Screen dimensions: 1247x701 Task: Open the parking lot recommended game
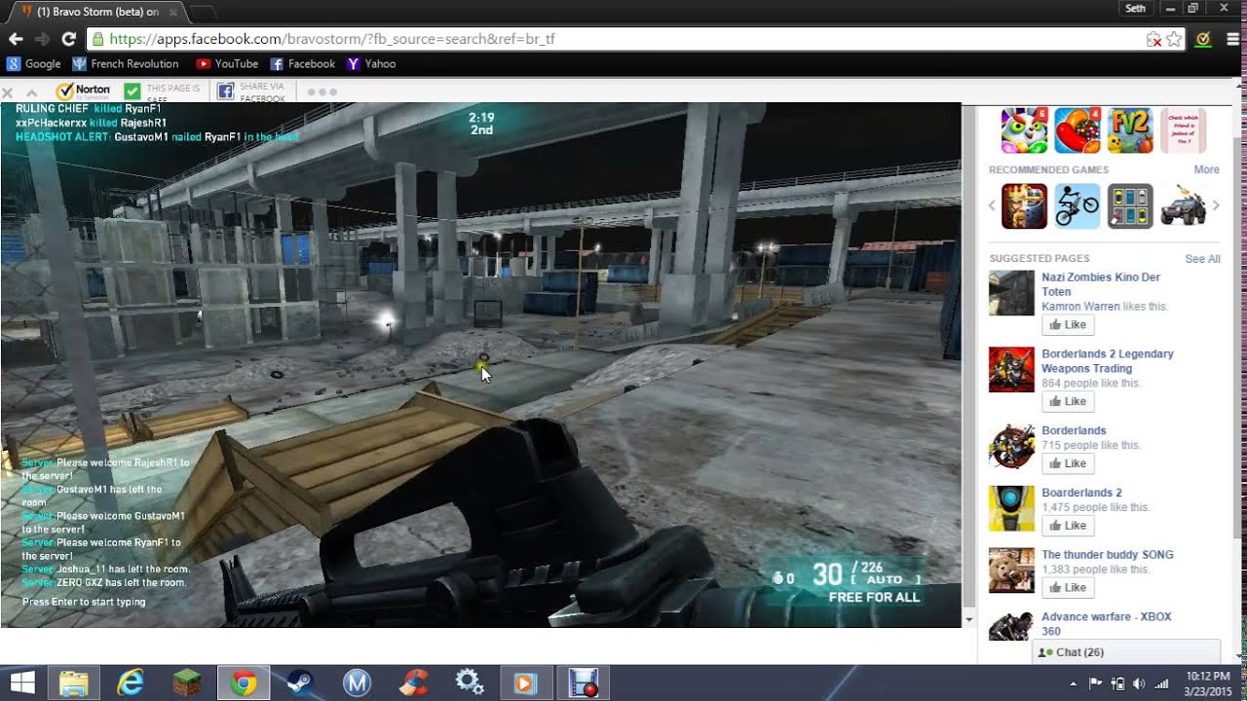coord(1130,205)
